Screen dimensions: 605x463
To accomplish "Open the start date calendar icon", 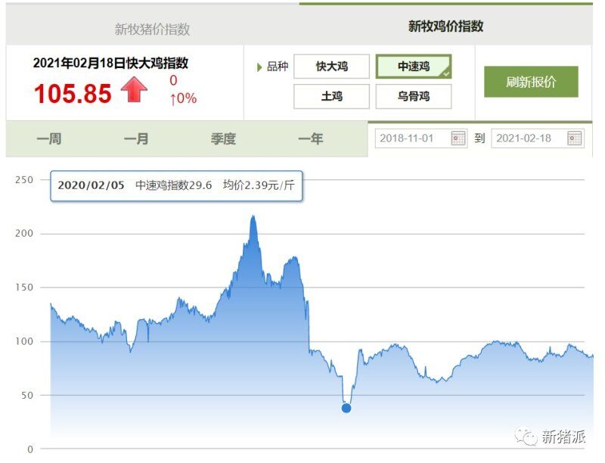I will [x=458, y=138].
